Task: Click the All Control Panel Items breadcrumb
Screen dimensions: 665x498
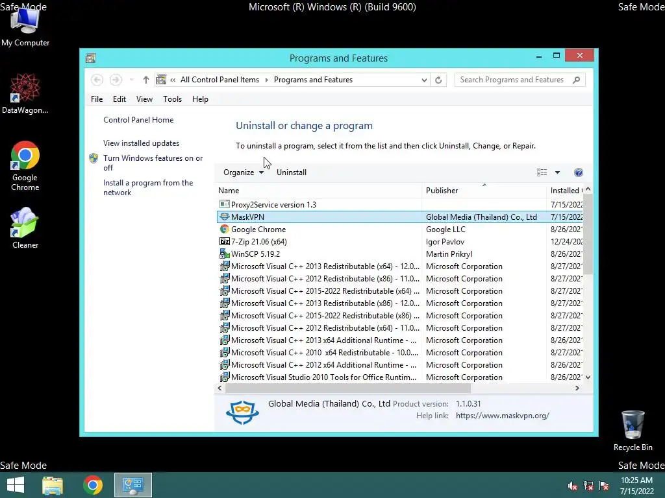Action: (x=220, y=80)
